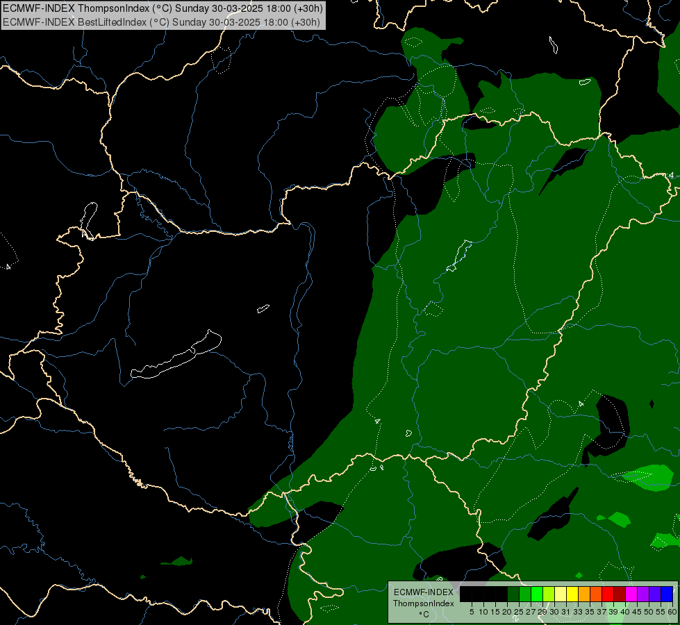Image resolution: width=680 pixels, height=625 pixels.
Task: Select the medium green 25–27 legend swatch
Action: 525,594
